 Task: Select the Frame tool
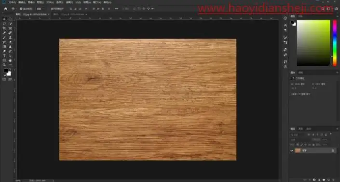[10, 28]
